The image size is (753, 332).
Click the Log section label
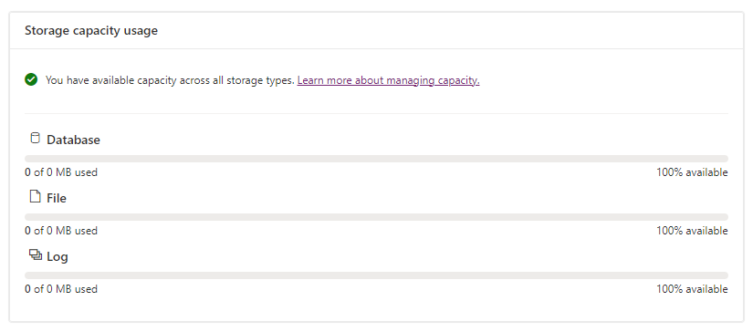tap(58, 256)
